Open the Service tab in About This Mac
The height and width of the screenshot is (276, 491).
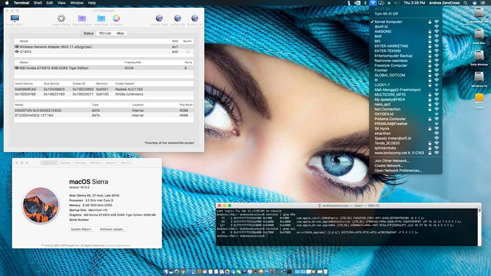pyautogui.click(x=126, y=163)
